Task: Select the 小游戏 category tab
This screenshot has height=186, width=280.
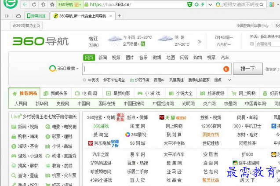Action: click(149, 93)
